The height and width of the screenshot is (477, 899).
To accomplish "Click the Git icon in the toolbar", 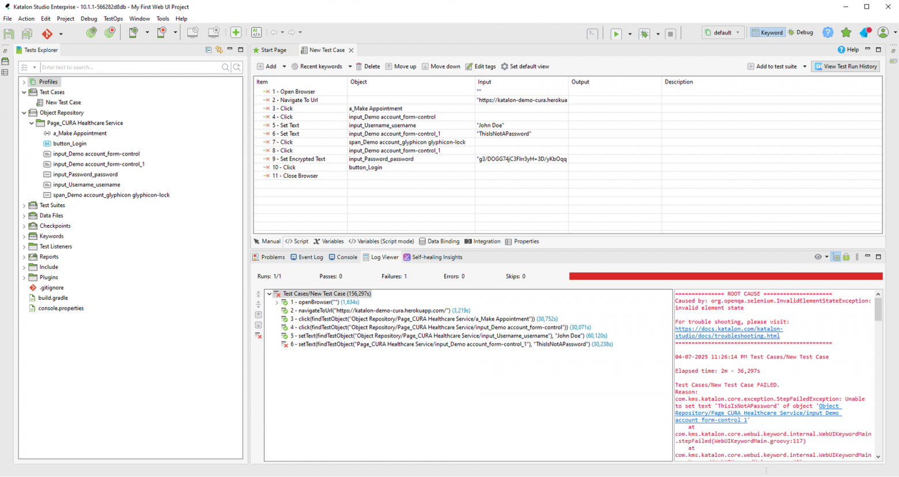I will coord(47,33).
